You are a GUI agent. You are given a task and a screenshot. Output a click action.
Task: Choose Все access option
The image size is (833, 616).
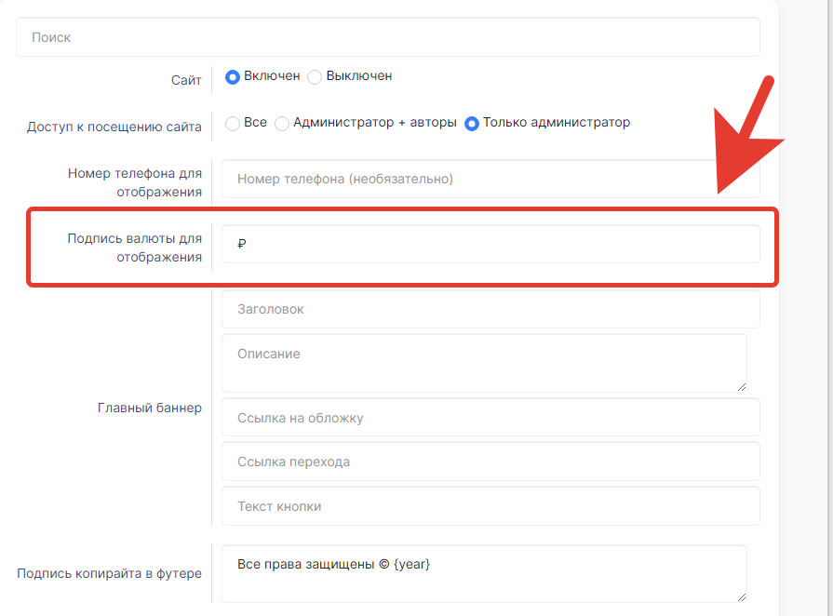point(232,123)
